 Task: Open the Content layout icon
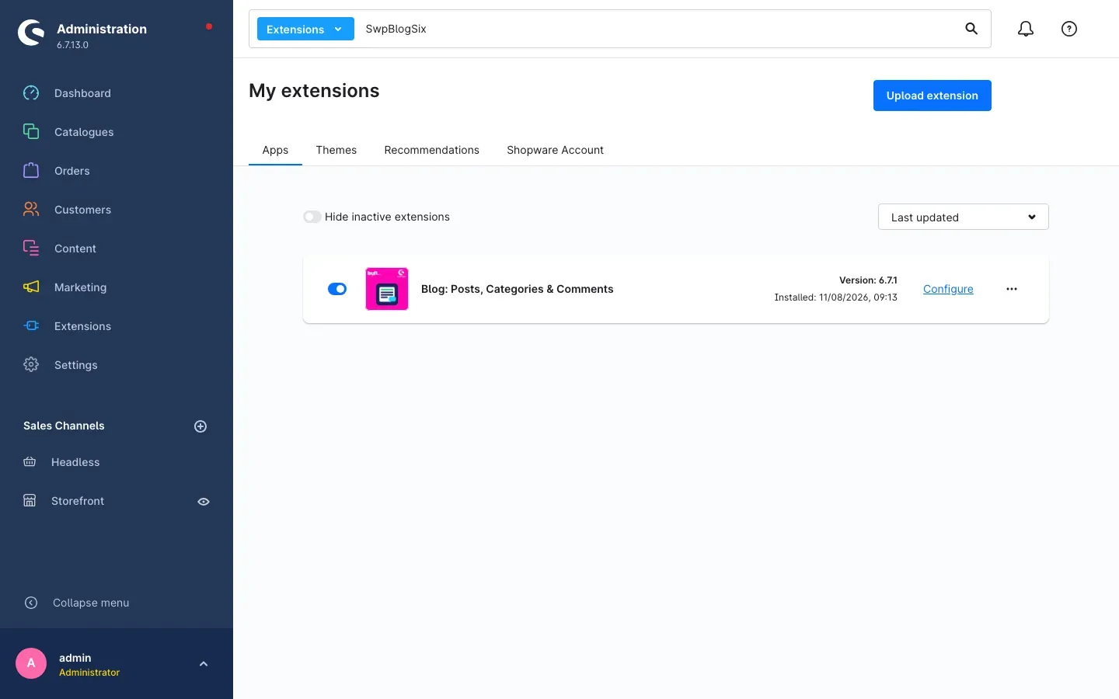(31, 249)
